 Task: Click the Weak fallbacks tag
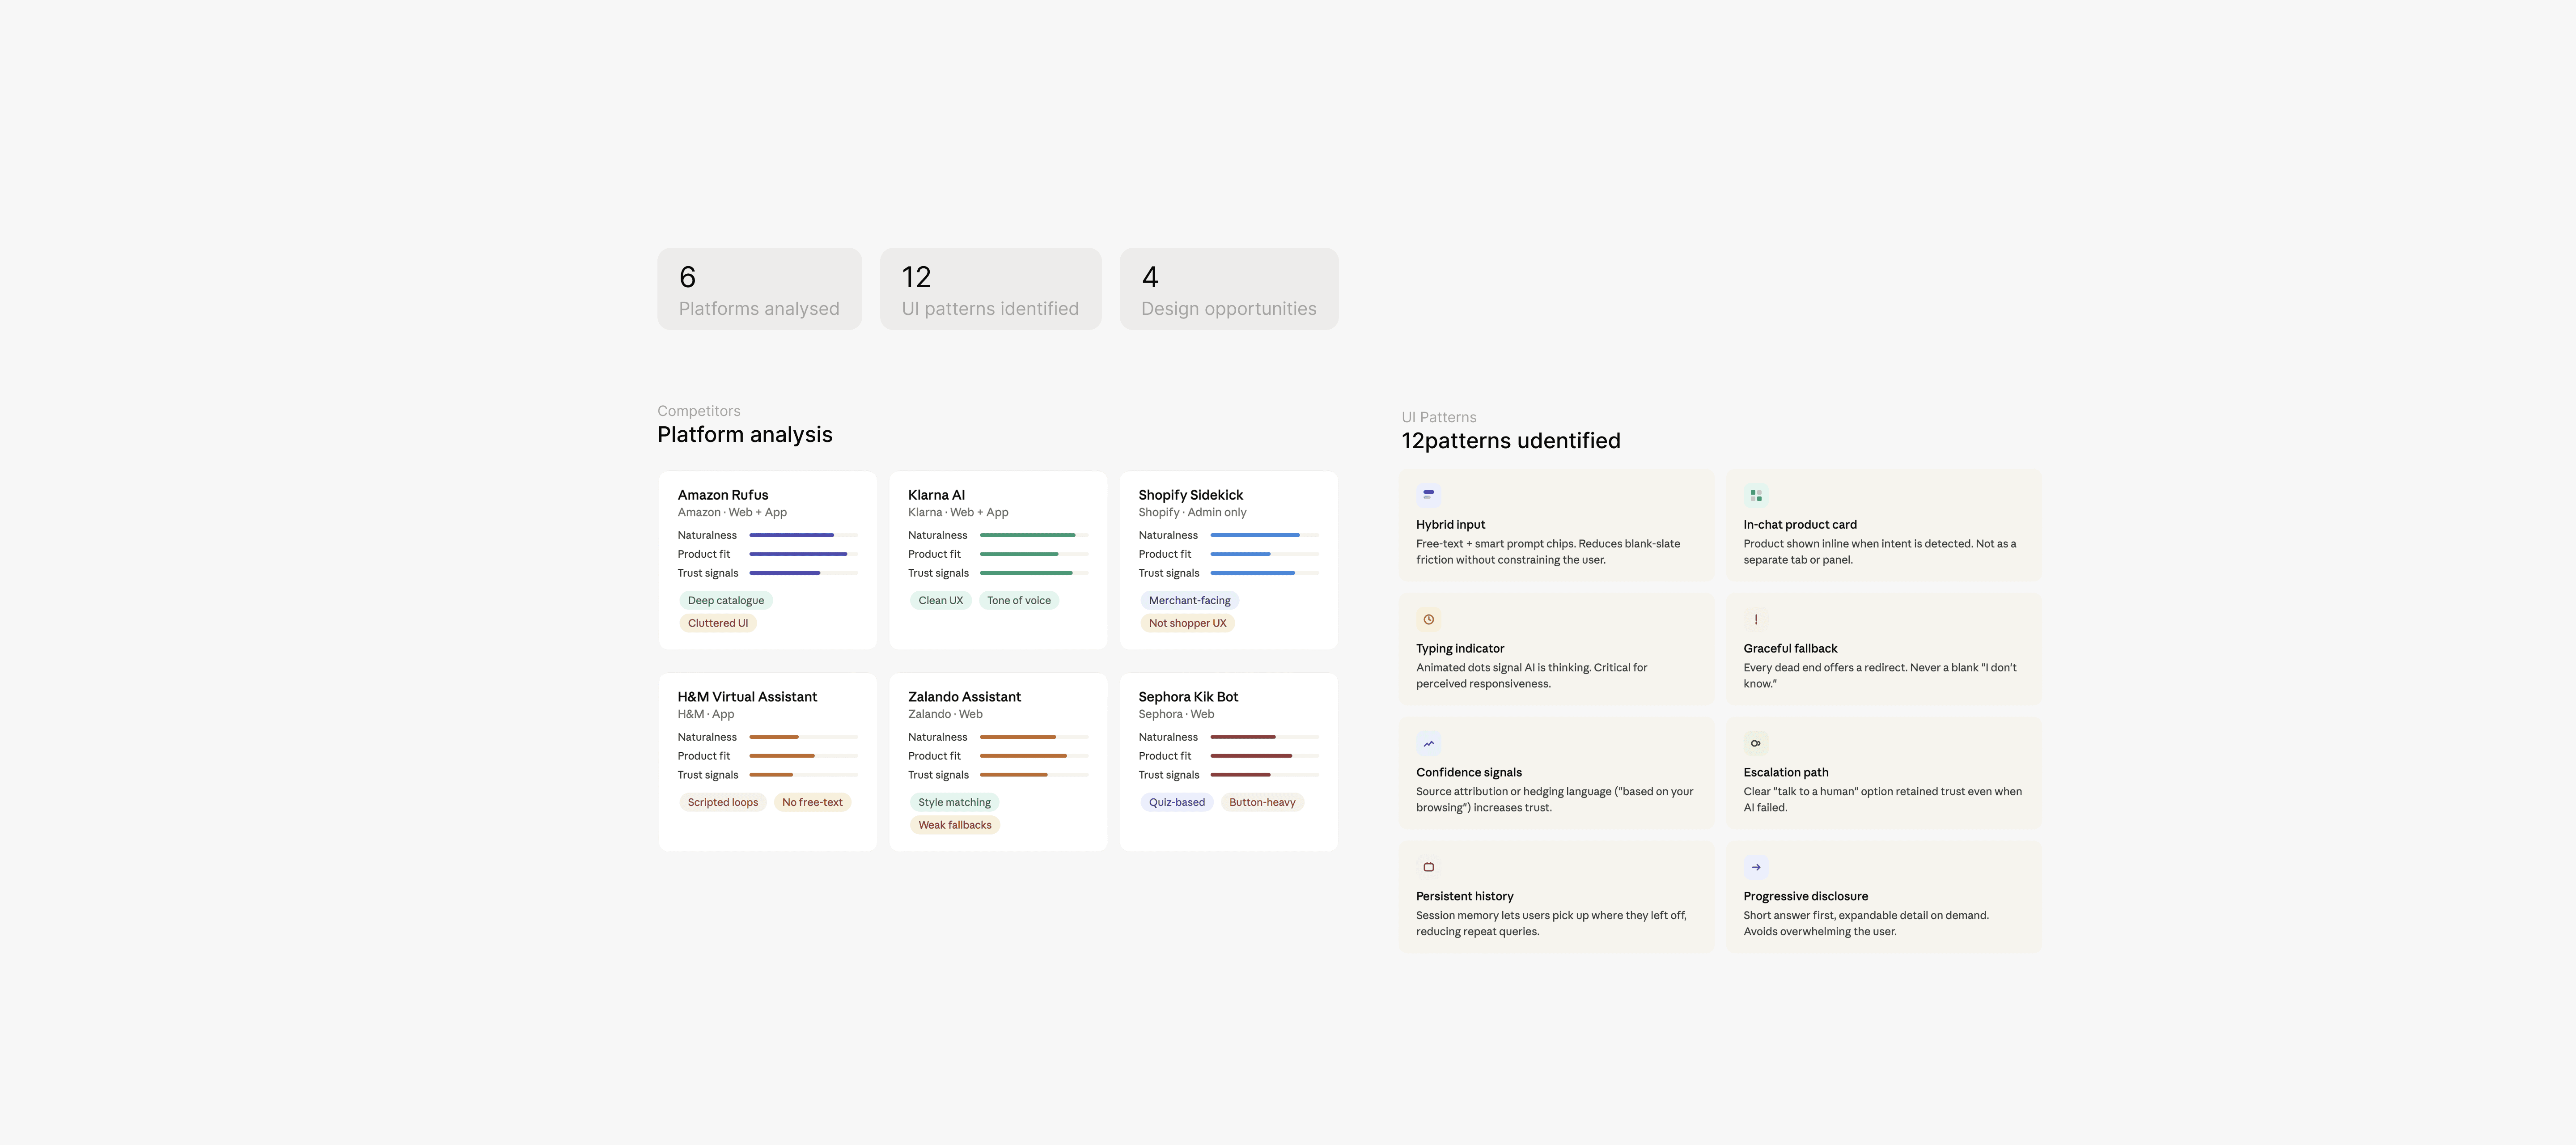[954, 825]
